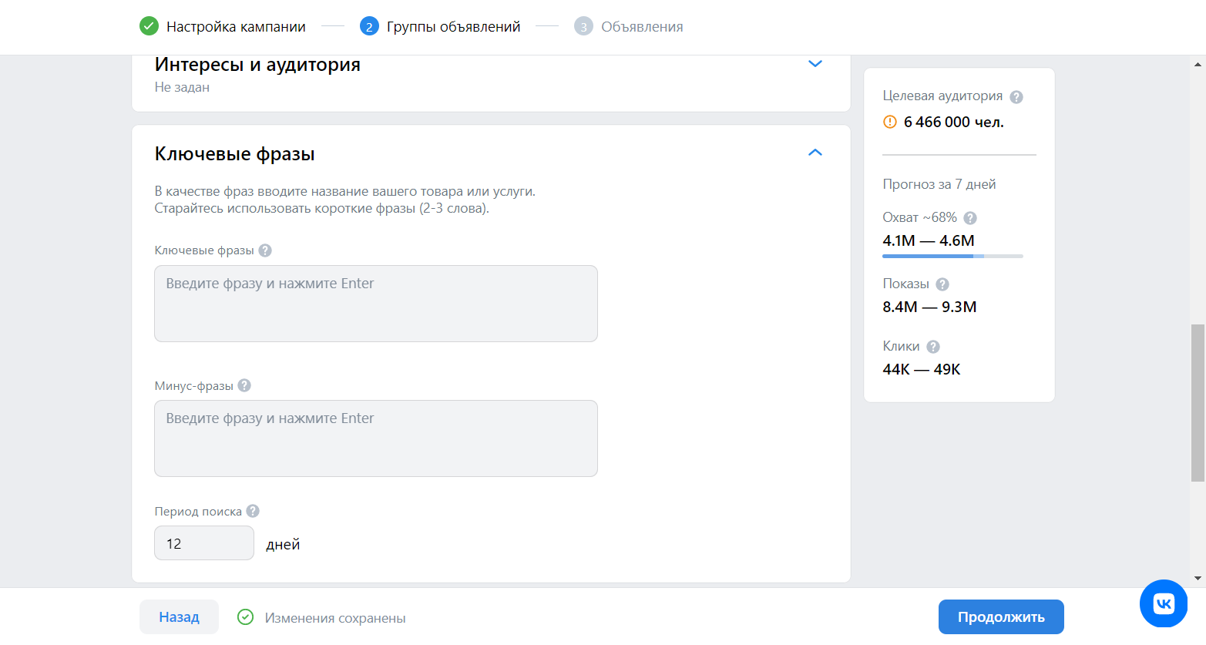Select the Группы объявлений step
Screen dimensions: 1206x645
click(452, 27)
